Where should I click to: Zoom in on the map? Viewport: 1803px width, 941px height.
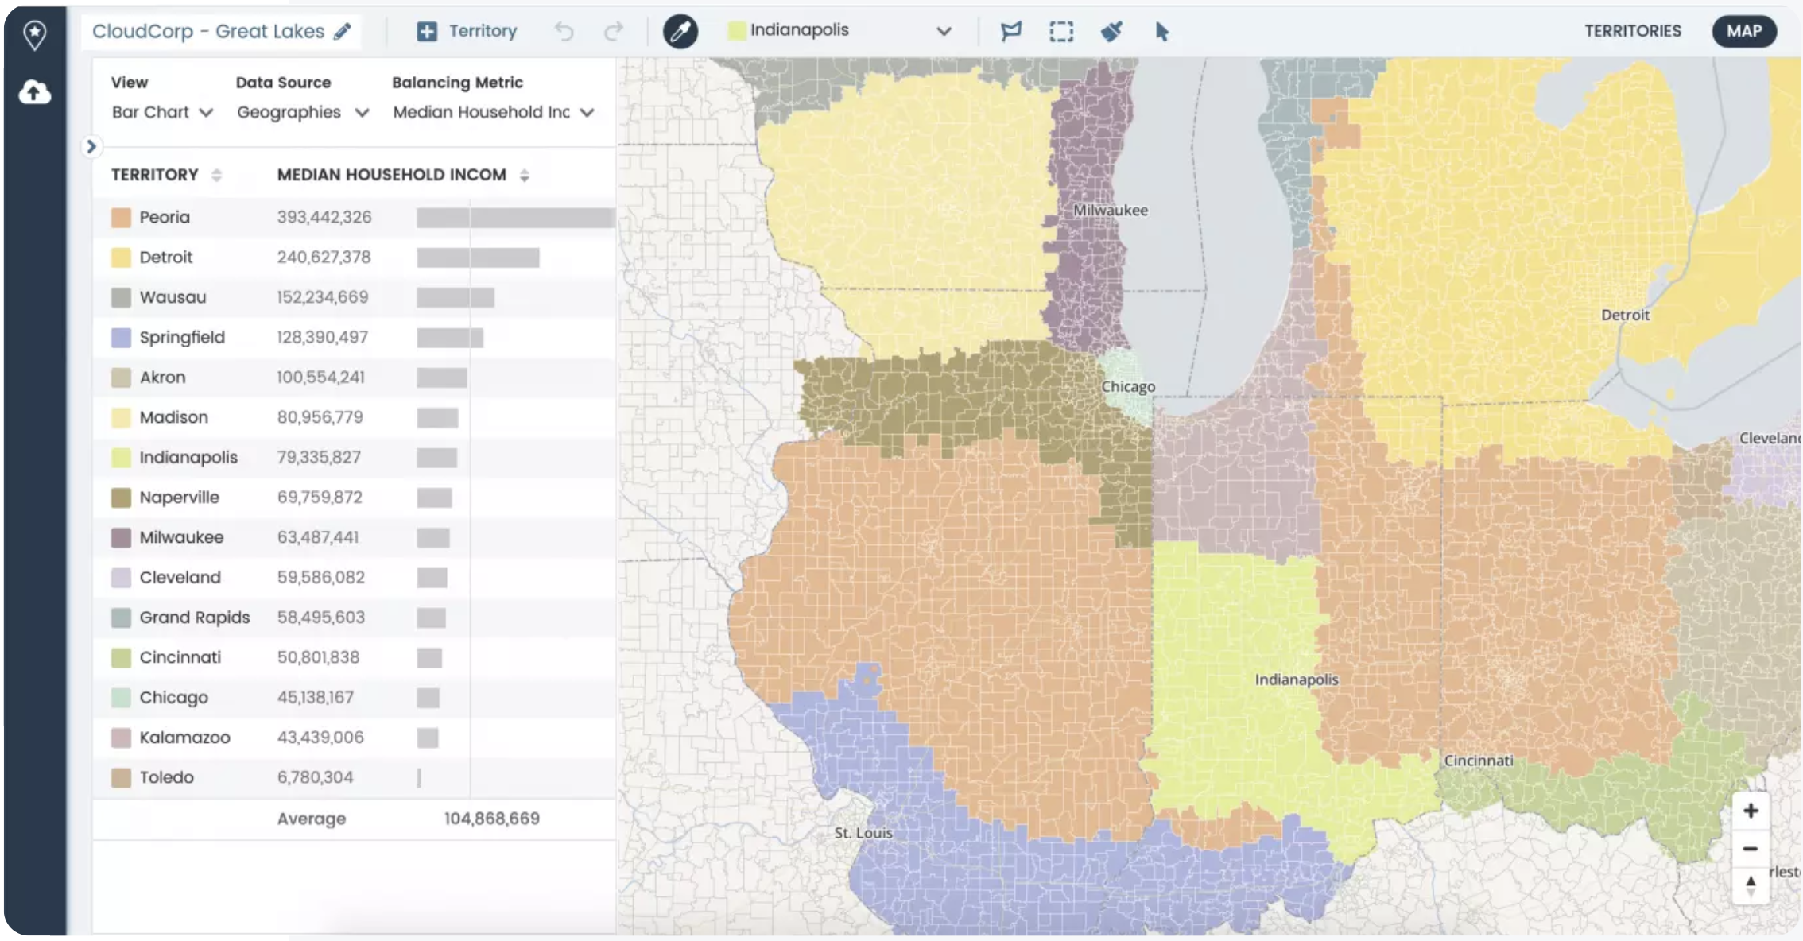1751,811
